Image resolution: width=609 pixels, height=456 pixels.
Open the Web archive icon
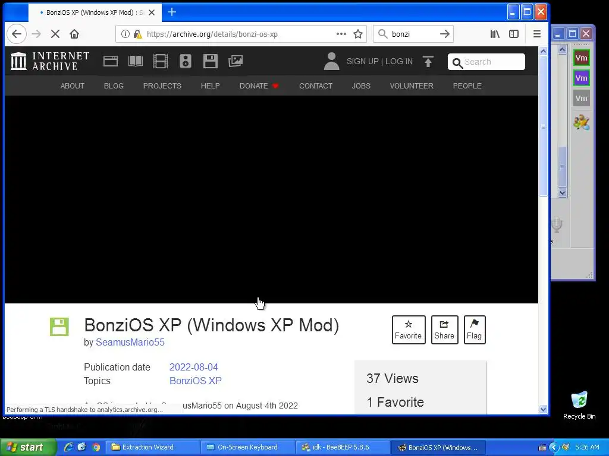110,61
